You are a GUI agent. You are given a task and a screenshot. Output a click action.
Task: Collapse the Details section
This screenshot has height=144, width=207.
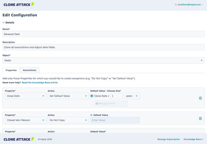click(4, 23)
